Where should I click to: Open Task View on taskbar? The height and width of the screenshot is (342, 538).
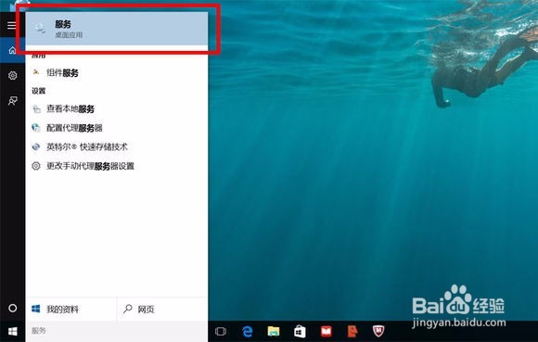(x=221, y=332)
